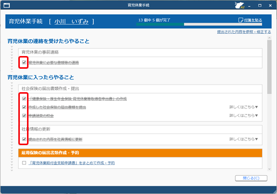Click the vertical scrollbar thumb
Screen dimensions: 277x194
[269, 67]
